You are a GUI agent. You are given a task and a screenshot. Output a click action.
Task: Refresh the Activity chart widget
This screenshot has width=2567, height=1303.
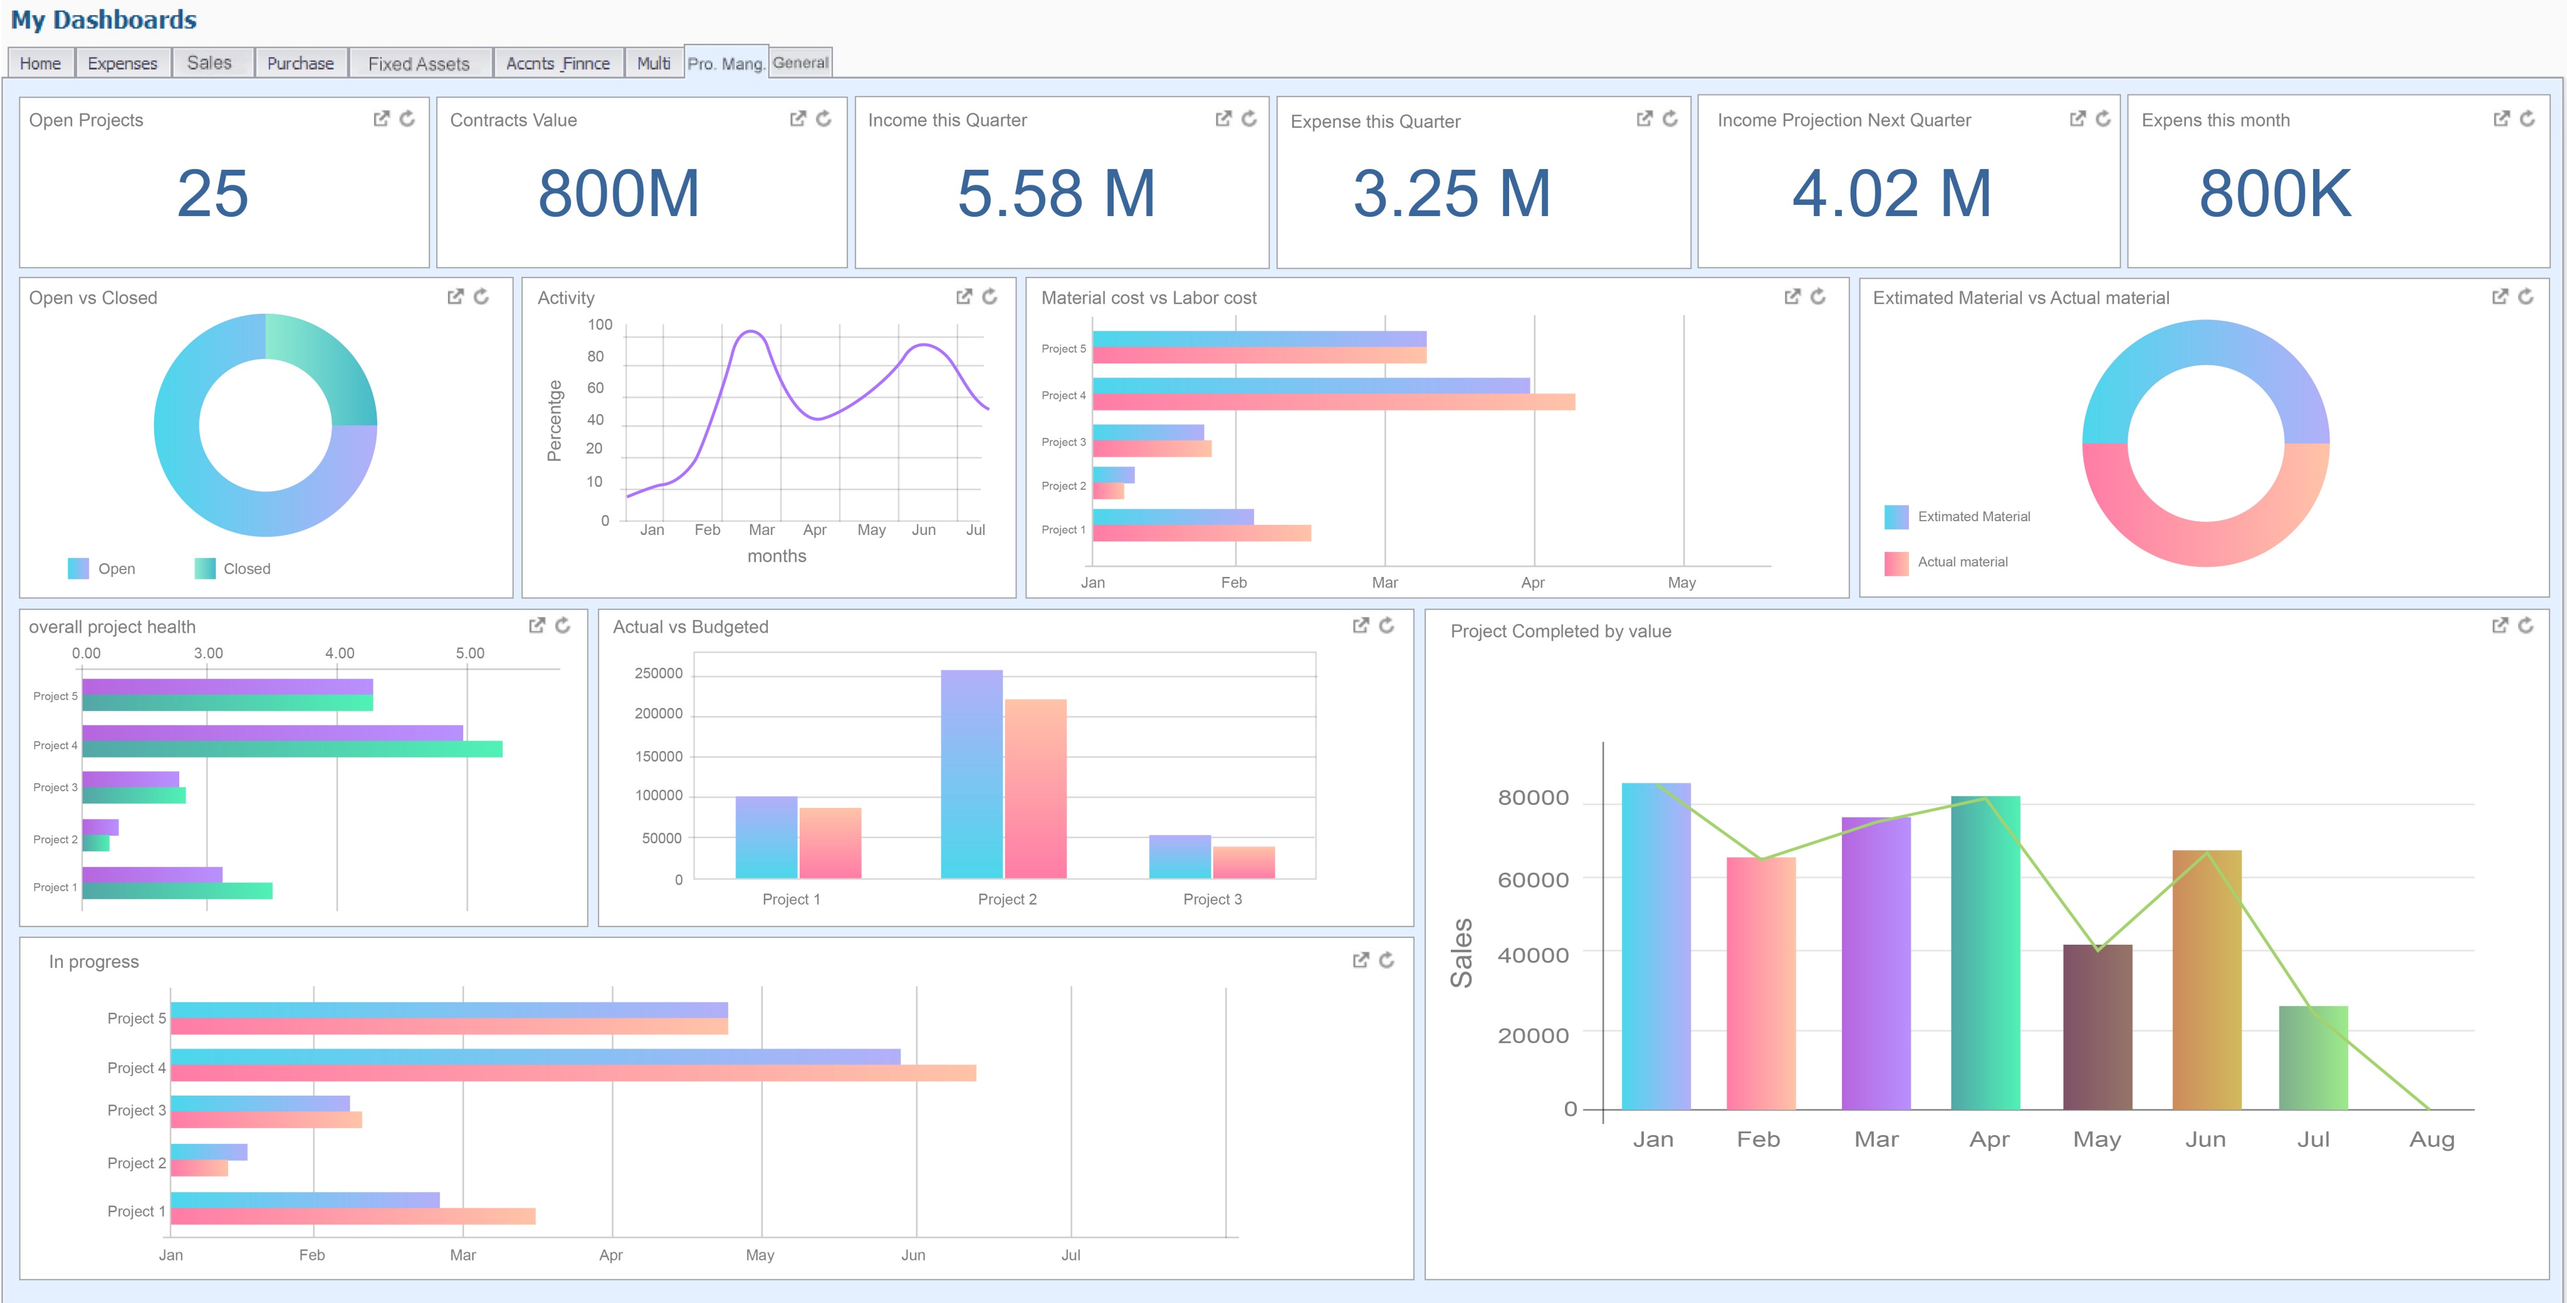(990, 296)
